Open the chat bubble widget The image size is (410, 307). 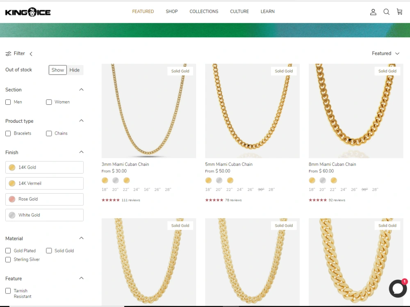398,289
